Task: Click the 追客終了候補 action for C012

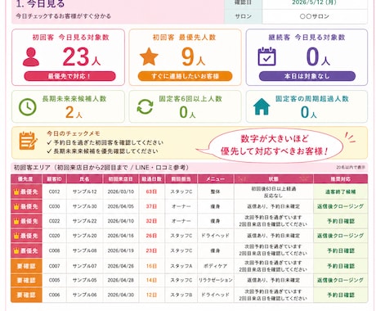Action: click(x=340, y=192)
